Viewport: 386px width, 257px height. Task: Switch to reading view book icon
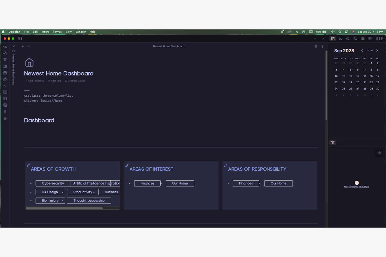click(315, 46)
